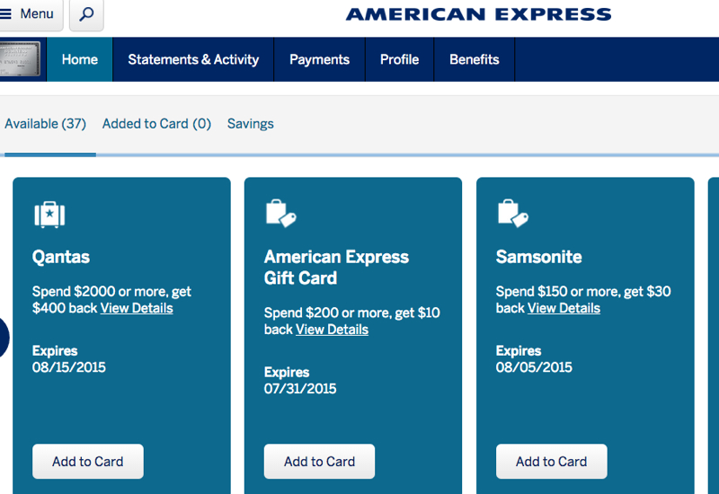Click the Gift Card shopping bag icon
719x494 pixels.
coord(280,213)
